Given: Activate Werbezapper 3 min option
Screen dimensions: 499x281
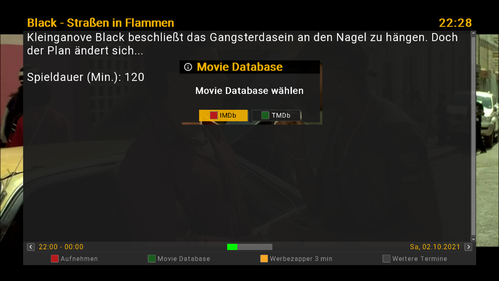Looking at the screenshot, I should (x=301, y=259).
